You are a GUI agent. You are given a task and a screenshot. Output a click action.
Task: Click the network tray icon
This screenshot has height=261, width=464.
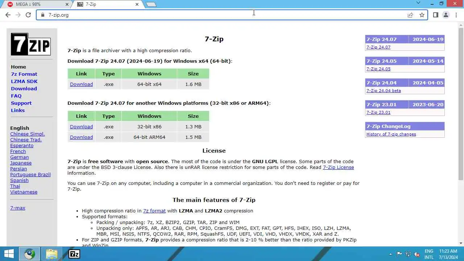408,254
